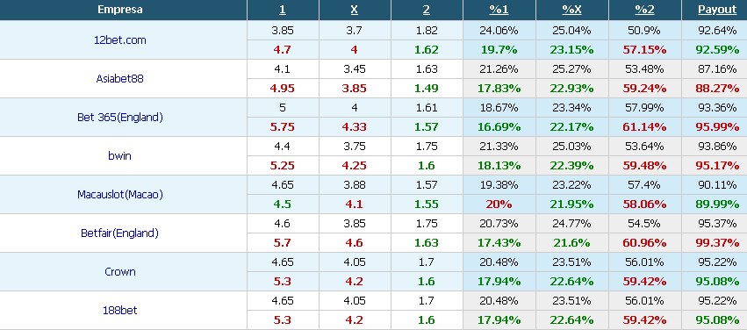The height and width of the screenshot is (330, 747).
Task: Sort by the 1 column header
Action: (x=283, y=10)
